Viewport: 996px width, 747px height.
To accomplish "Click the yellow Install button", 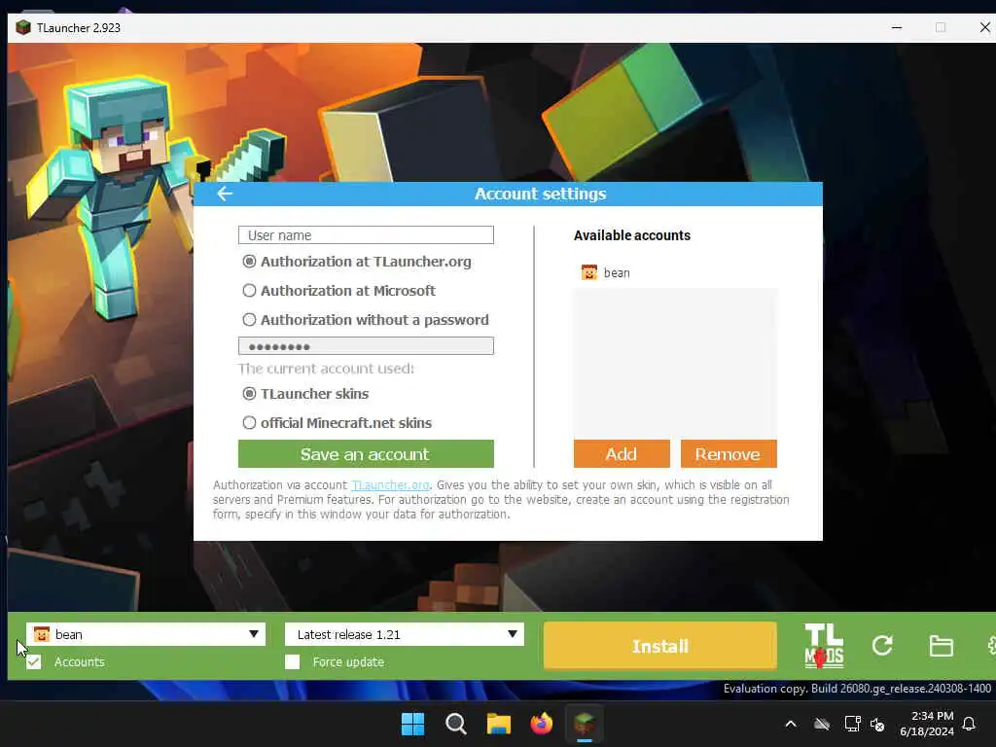I will (660, 646).
